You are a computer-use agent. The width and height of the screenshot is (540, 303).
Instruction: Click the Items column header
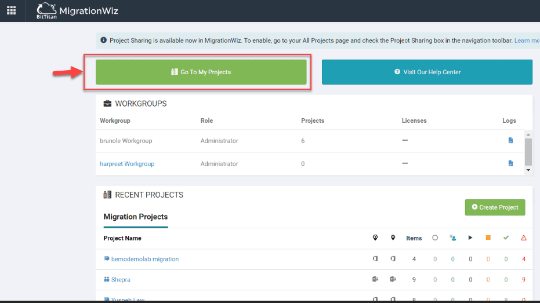414,238
